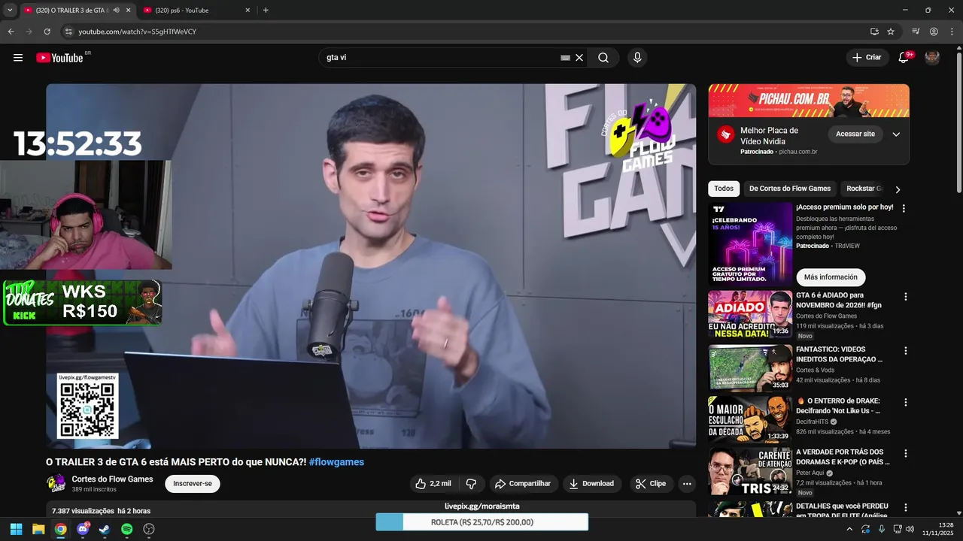Open A VERDADE POR TRÁS DOS DORAMAS title
The height and width of the screenshot is (541, 963).
coord(843,457)
